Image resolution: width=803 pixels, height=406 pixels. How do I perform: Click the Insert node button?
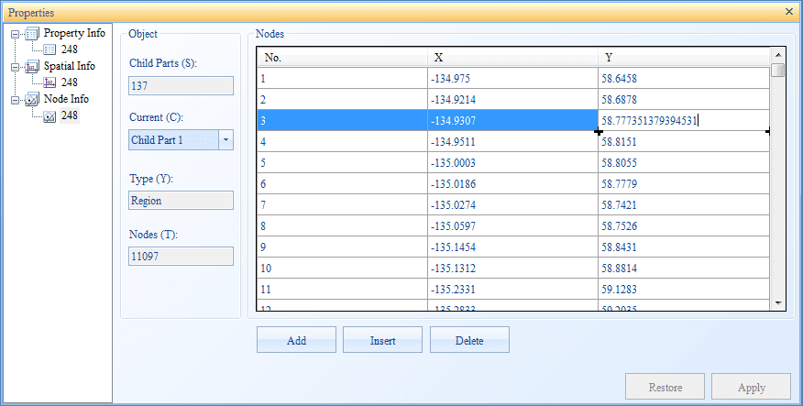382,340
